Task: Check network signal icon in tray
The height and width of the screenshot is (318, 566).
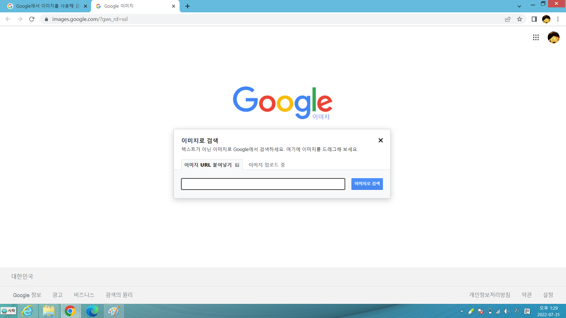Action: (498, 311)
